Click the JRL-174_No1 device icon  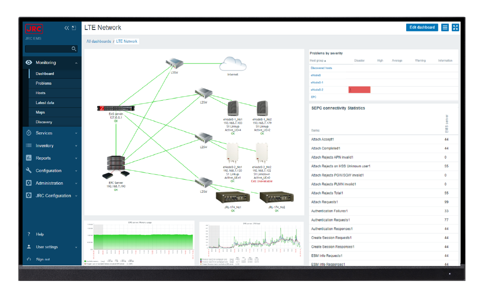tap(233, 197)
